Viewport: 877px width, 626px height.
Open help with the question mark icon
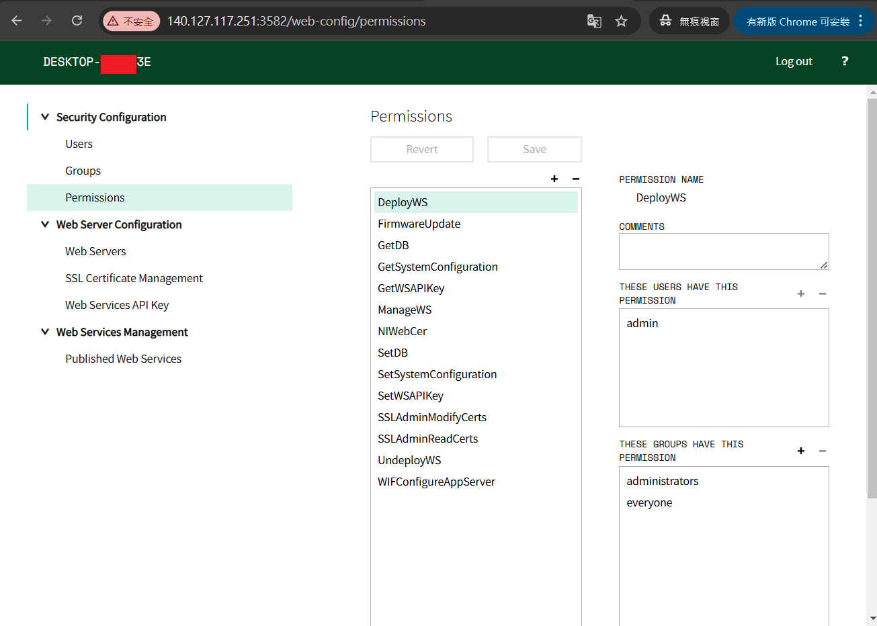(845, 61)
